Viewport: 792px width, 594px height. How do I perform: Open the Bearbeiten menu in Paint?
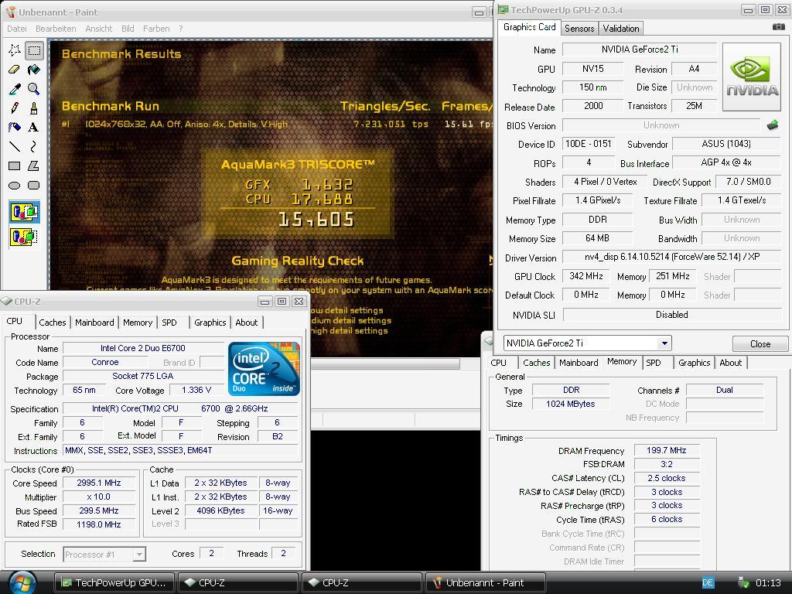56,29
